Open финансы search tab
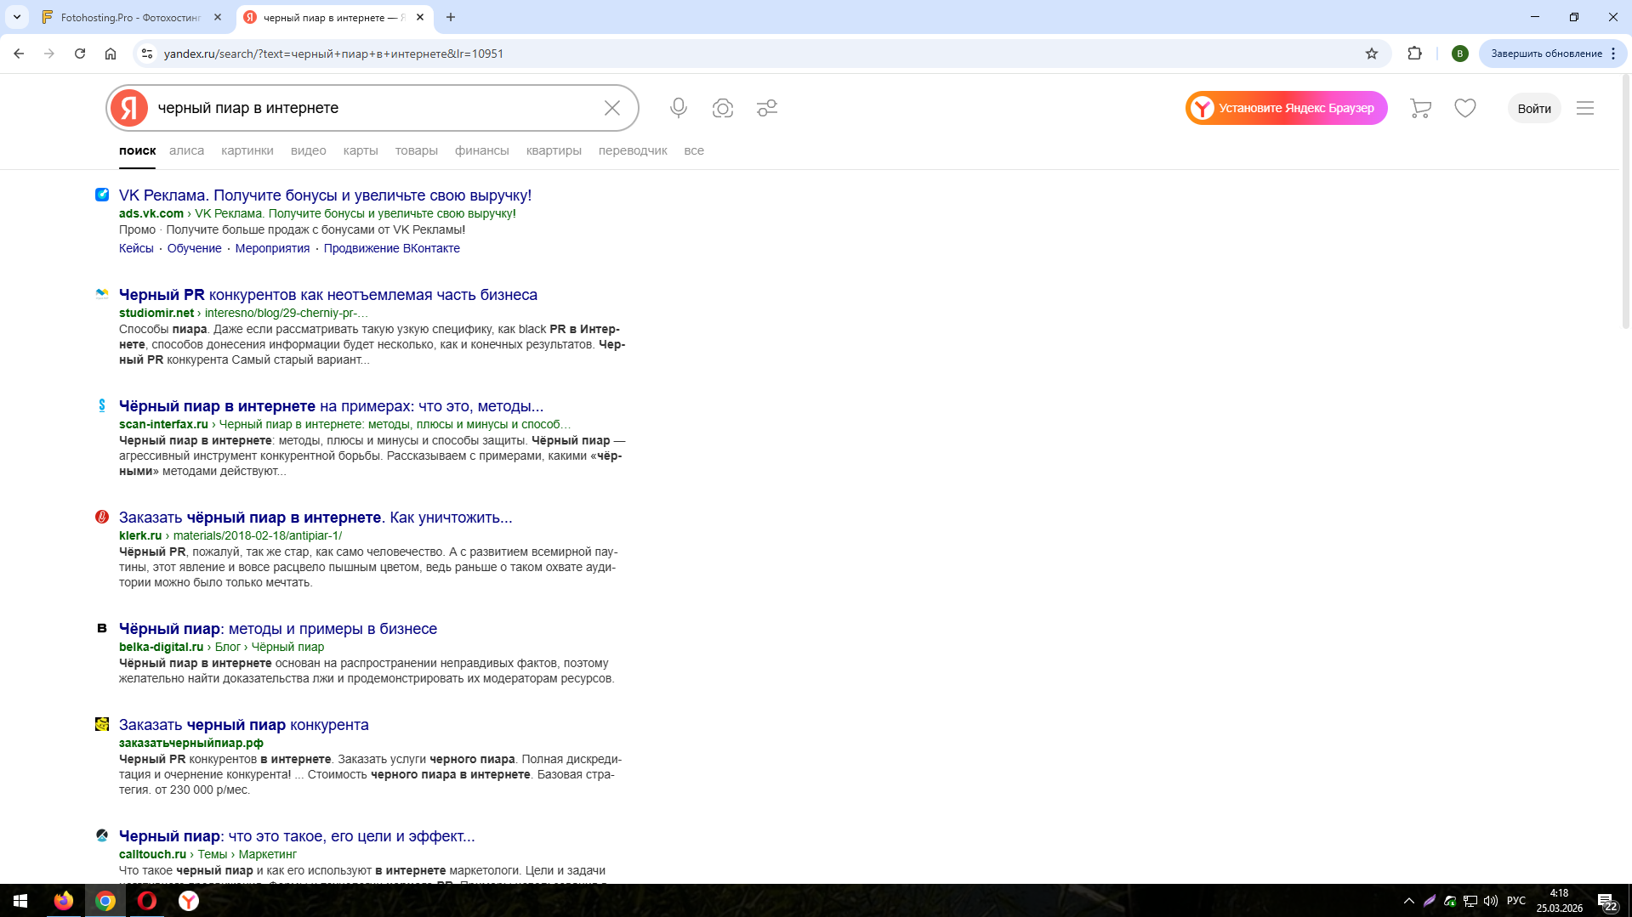 (x=482, y=150)
